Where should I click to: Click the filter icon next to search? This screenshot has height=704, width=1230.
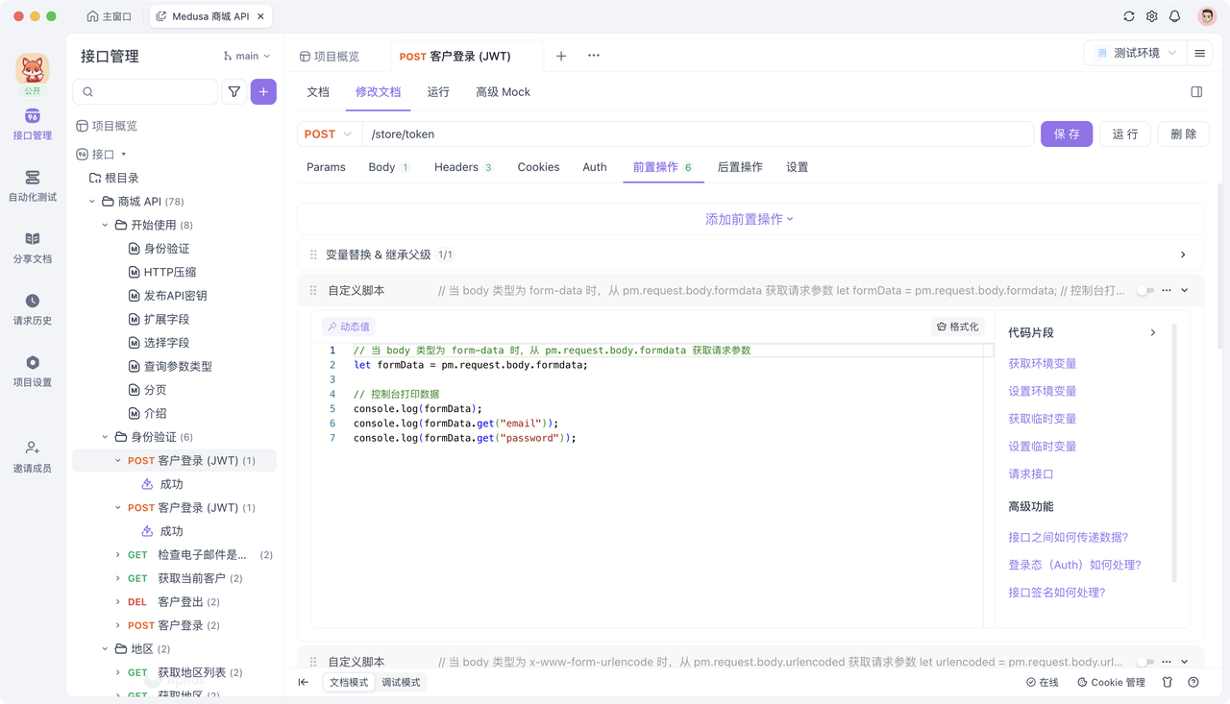[234, 91]
